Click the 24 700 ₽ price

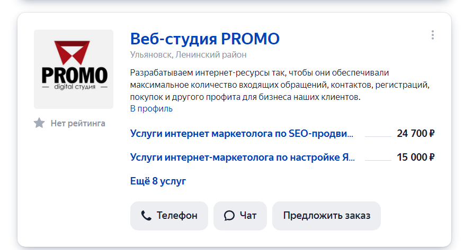(x=416, y=133)
